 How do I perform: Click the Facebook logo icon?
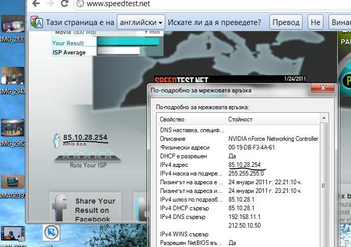(x=61, y=209)
